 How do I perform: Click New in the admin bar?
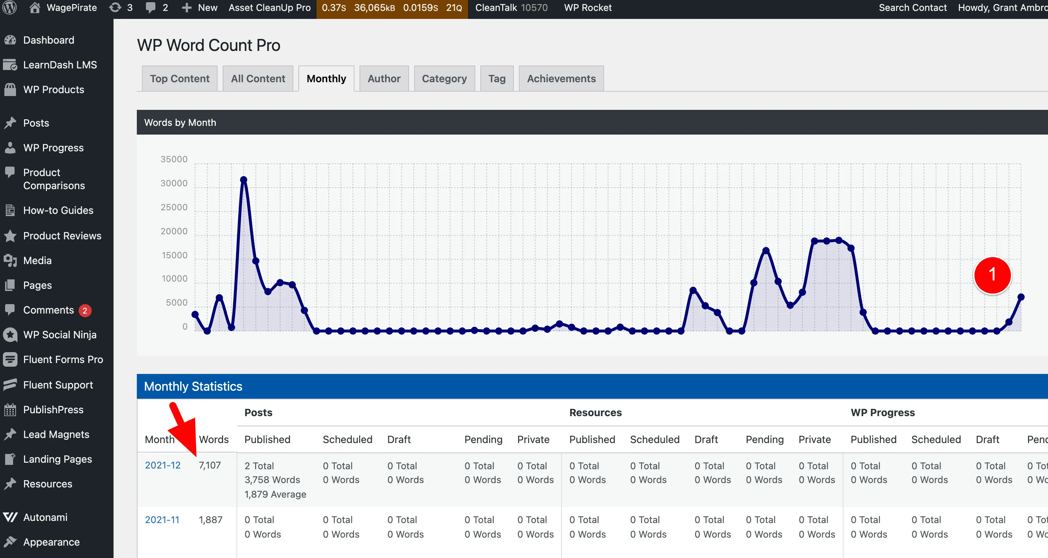point(207,8)
